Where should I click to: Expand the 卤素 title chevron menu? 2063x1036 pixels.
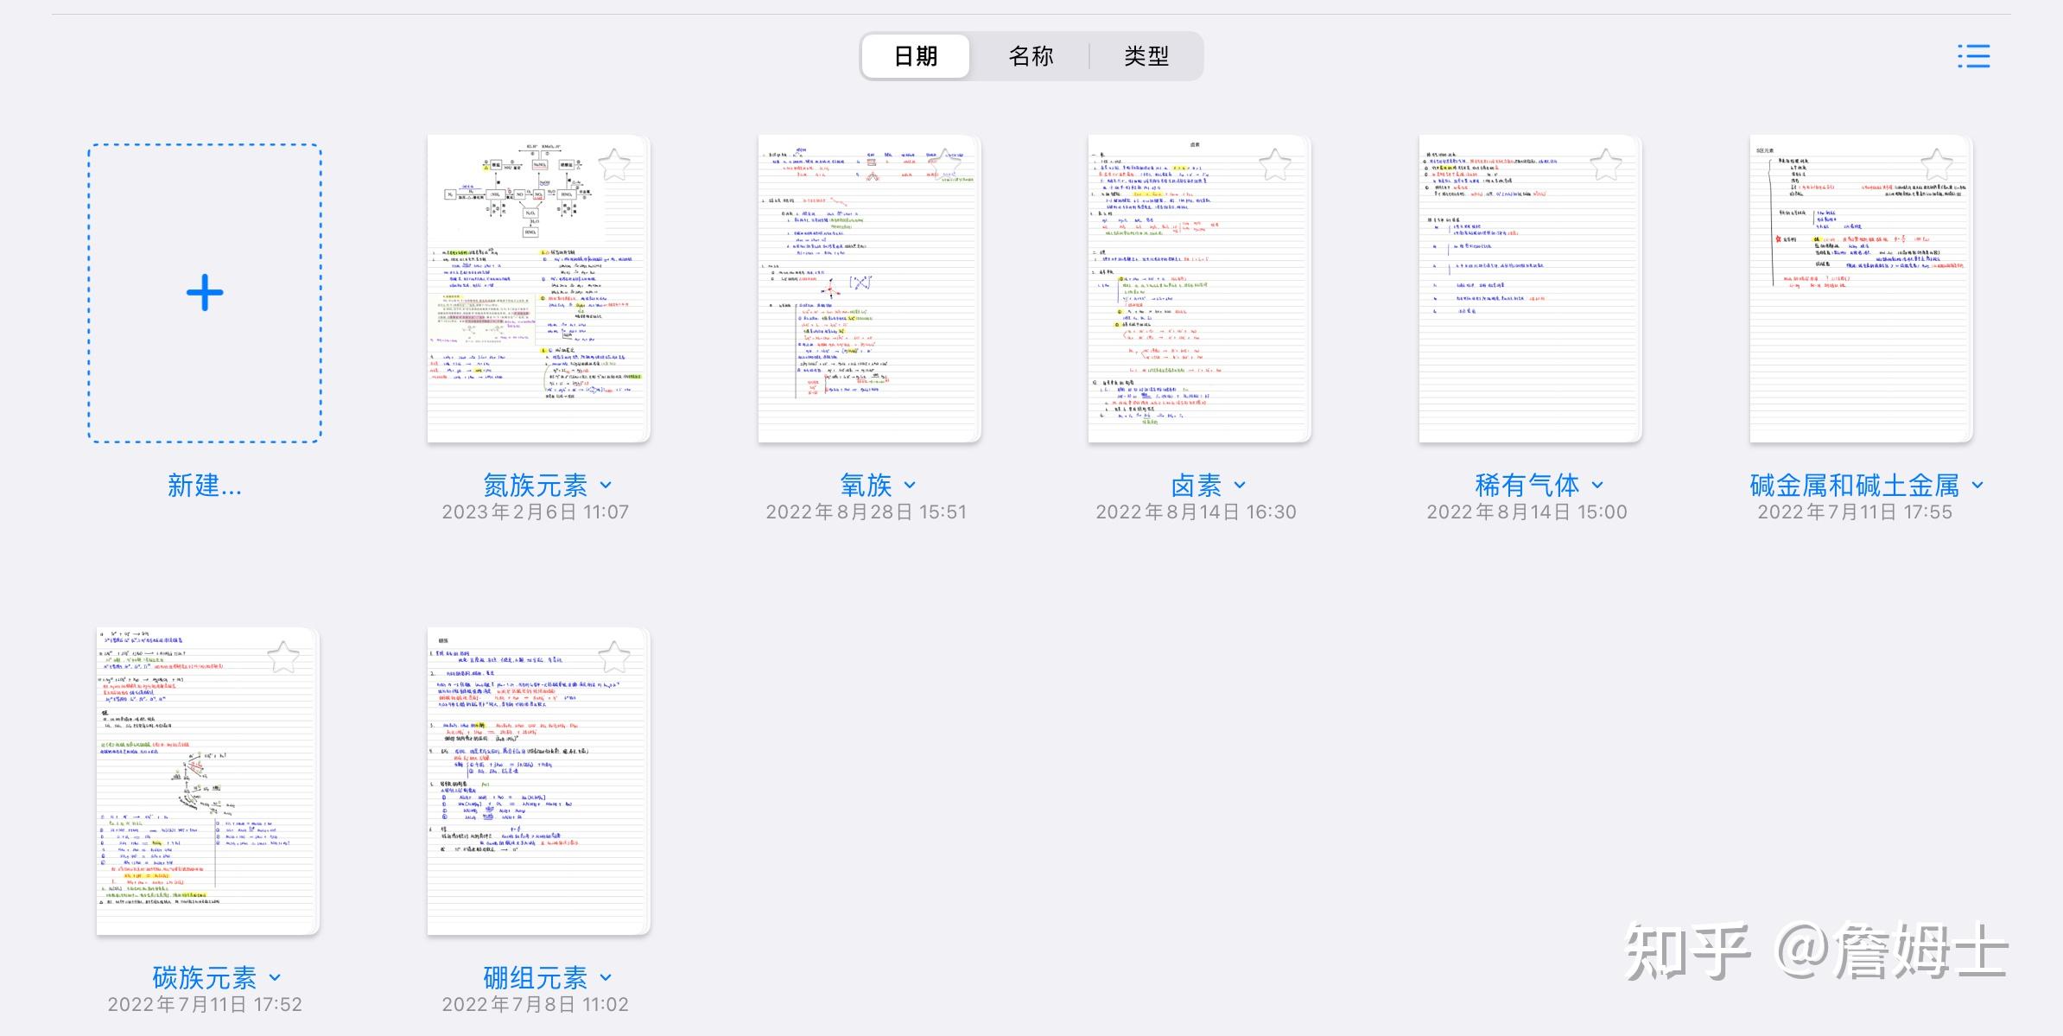coord(1240,486)
